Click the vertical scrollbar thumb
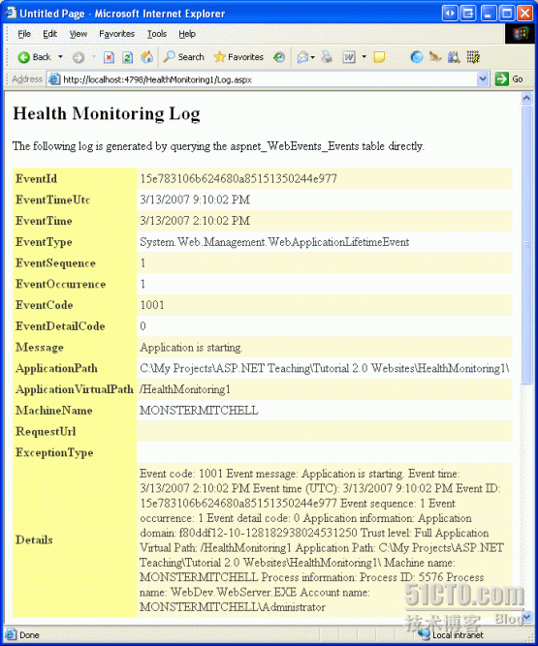Viewport: 538px width, 646px height. tap(526, 244)
